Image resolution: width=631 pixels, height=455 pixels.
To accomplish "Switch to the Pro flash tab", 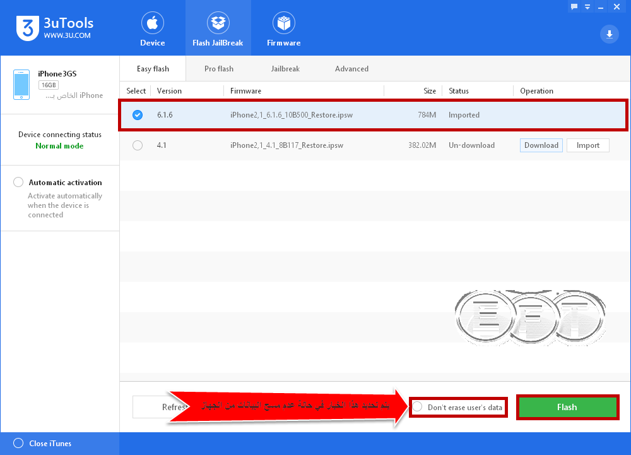I will click(x=219, y=69).
